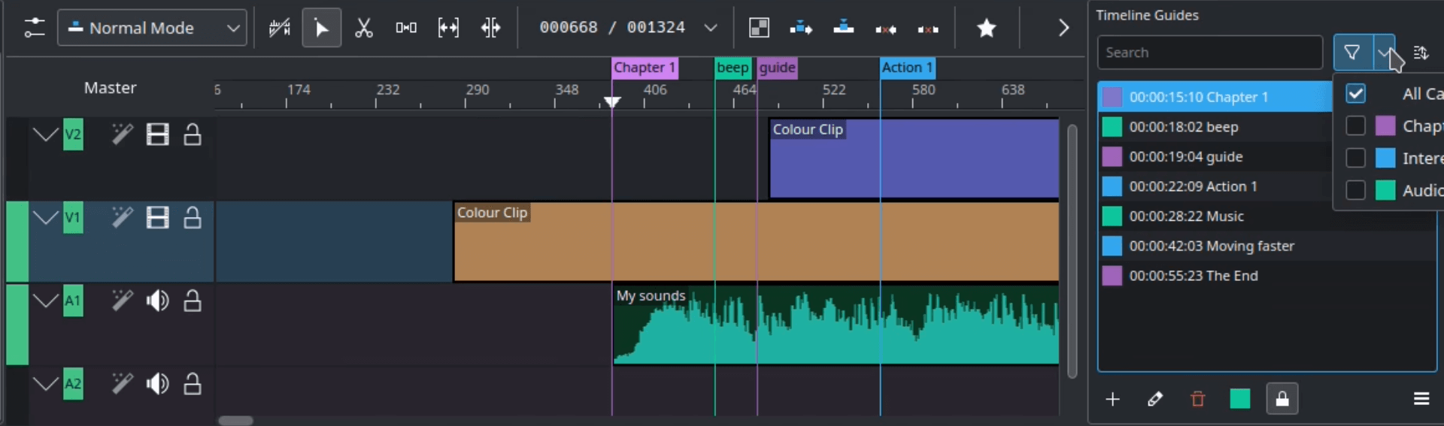Viewport: 1444px width, 426px height.
Task: Enable the Audio category checkbox
Action: coord(1355,190)
